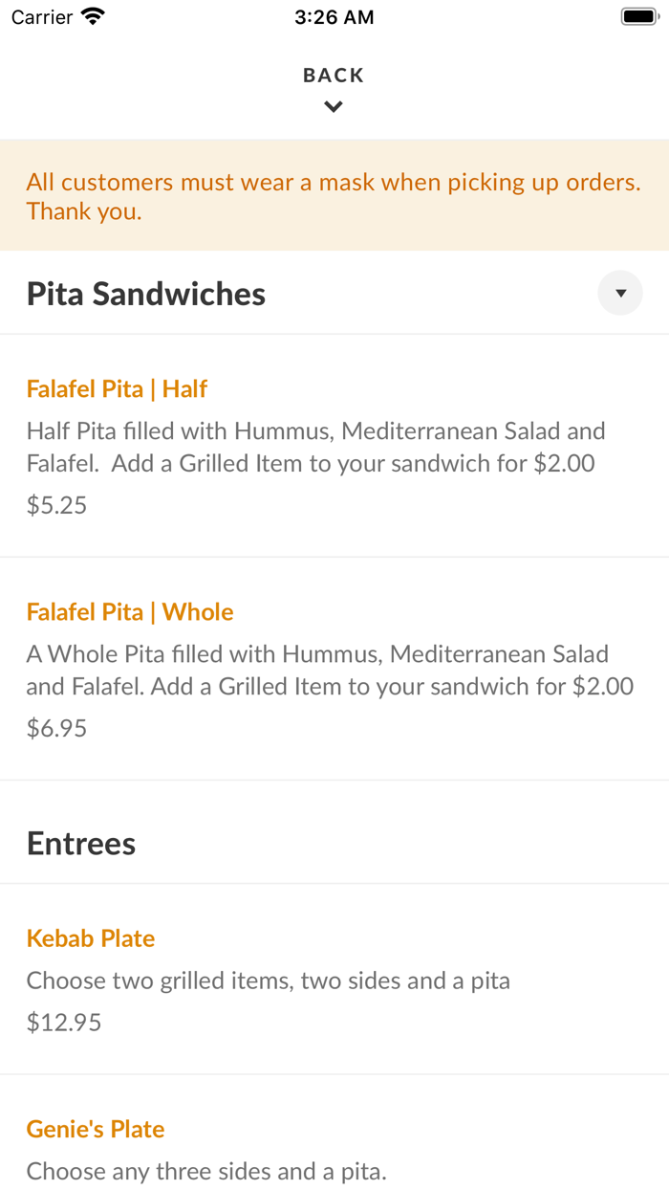The width and height of the screenshot is (669, 1190).
Task: Tap the $5.25 price under Falafel Pita Half
Action: [x=55, y=504]
